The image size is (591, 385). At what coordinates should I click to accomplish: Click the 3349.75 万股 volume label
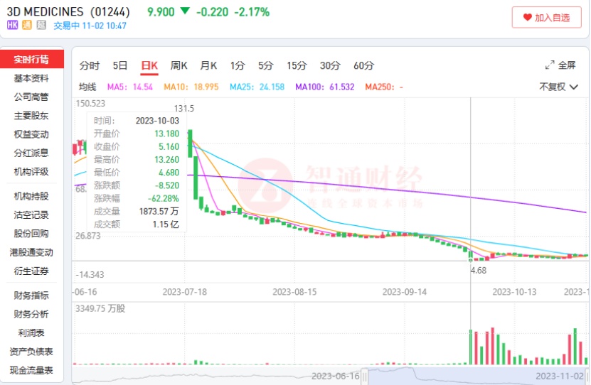tap(100, 308)
